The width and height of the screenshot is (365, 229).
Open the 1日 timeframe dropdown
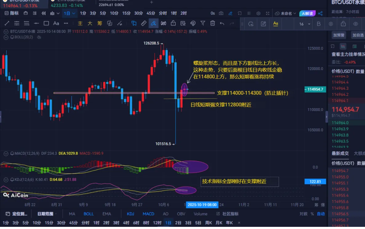pos(69,14)
